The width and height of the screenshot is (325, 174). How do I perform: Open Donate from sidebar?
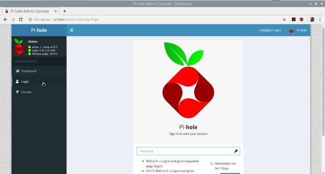pos(39,92)
